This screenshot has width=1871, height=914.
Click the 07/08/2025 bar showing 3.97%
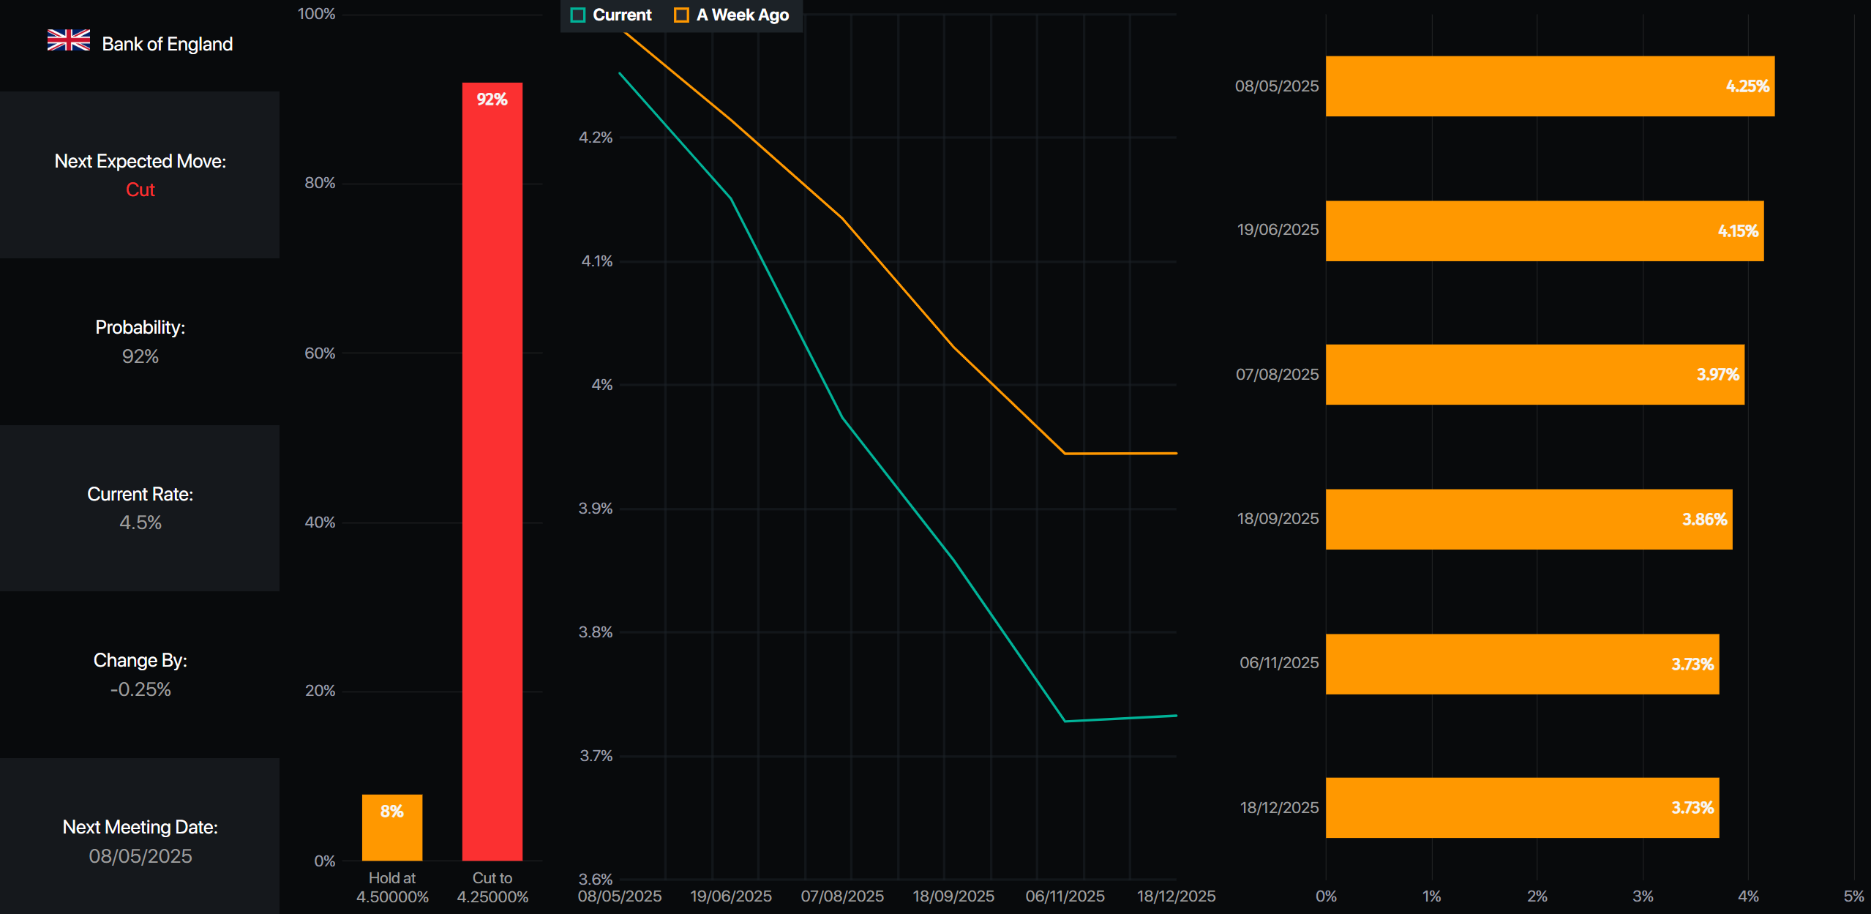(1534, 375)
